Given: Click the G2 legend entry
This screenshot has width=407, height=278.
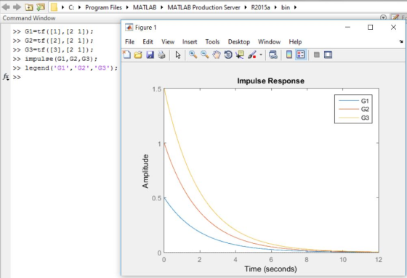Looking at the screenshot, I should (x=353, y=109).
